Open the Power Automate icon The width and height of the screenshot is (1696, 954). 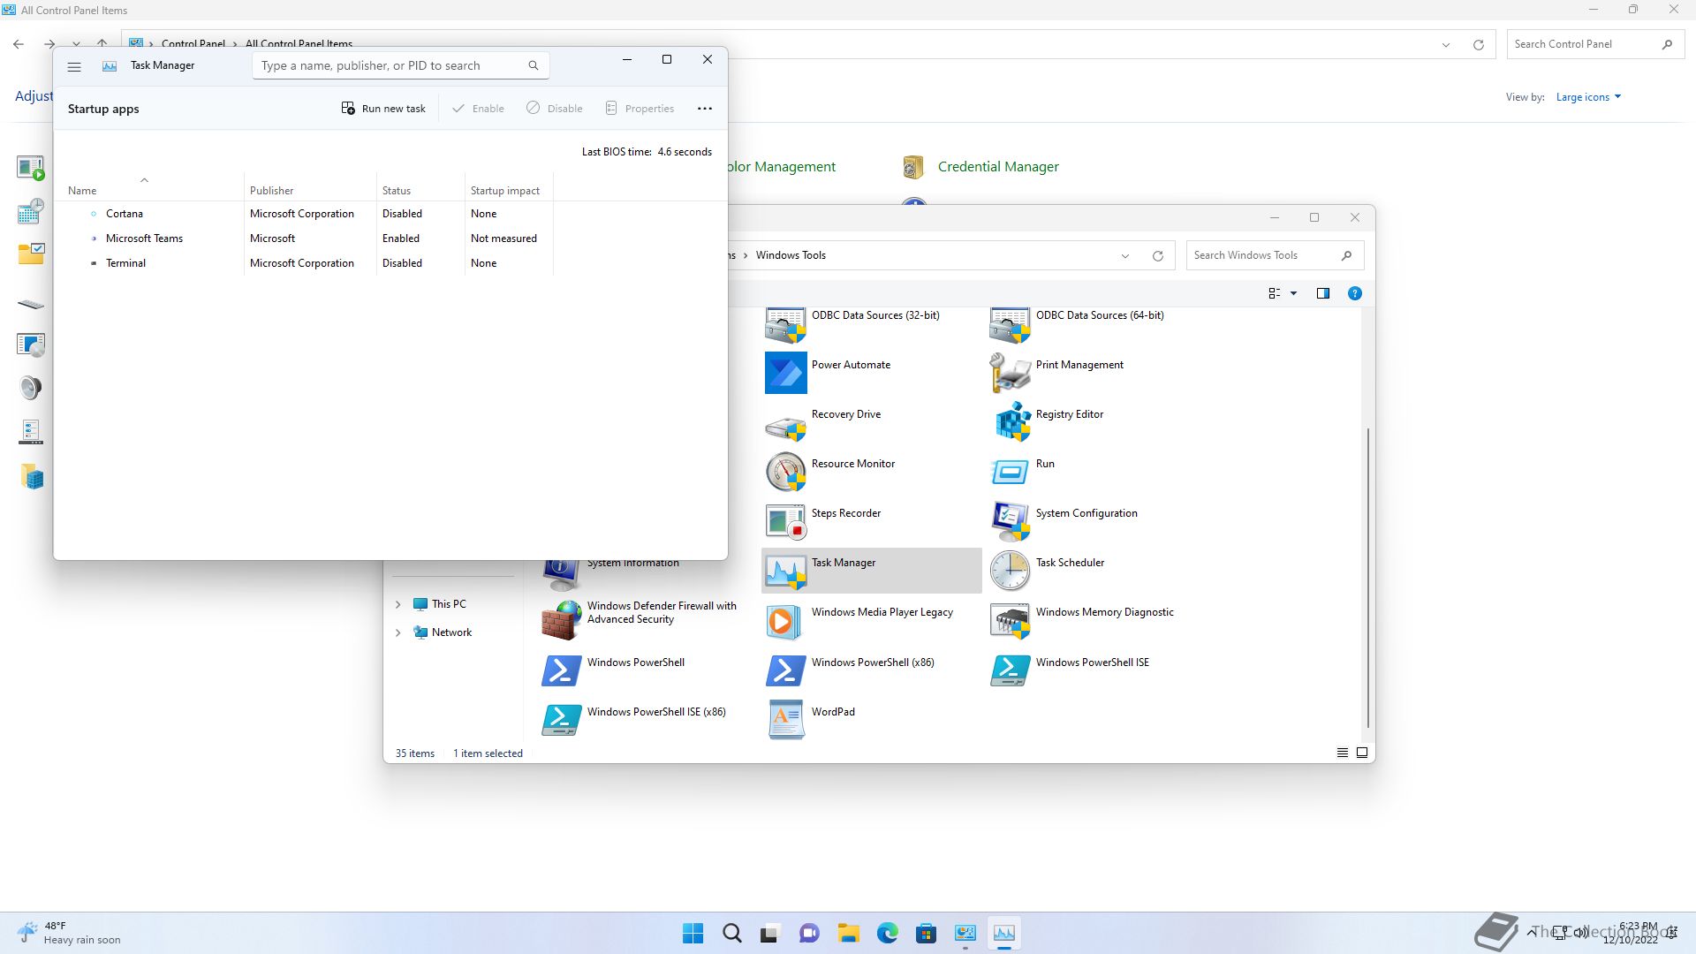coord(785,373)
